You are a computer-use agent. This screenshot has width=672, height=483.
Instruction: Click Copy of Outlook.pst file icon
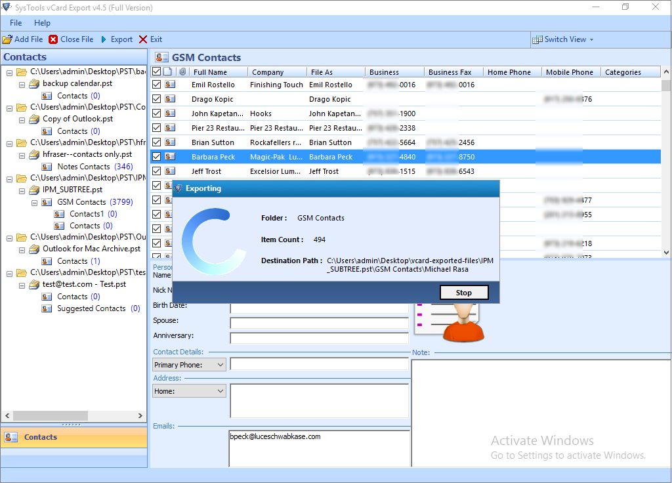tap(34, 119)
